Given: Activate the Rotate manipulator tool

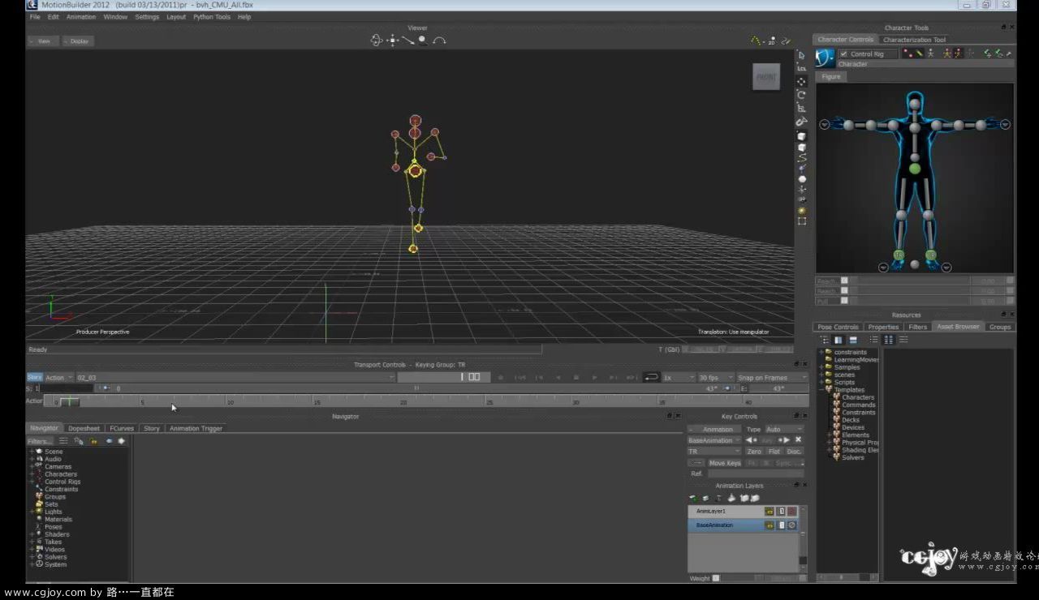Looking at the screenshot, I should pyautogui.click(x=802, y=95).
